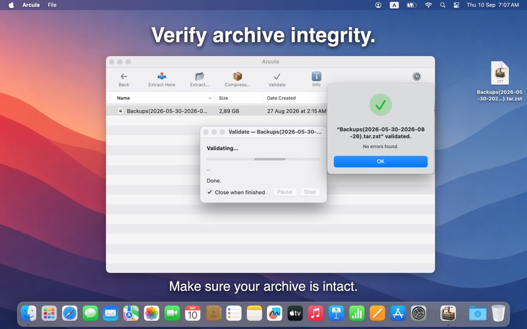Launch Arcula from the Dock
This screenshot has height=329, width=527.
pos(448,314)
